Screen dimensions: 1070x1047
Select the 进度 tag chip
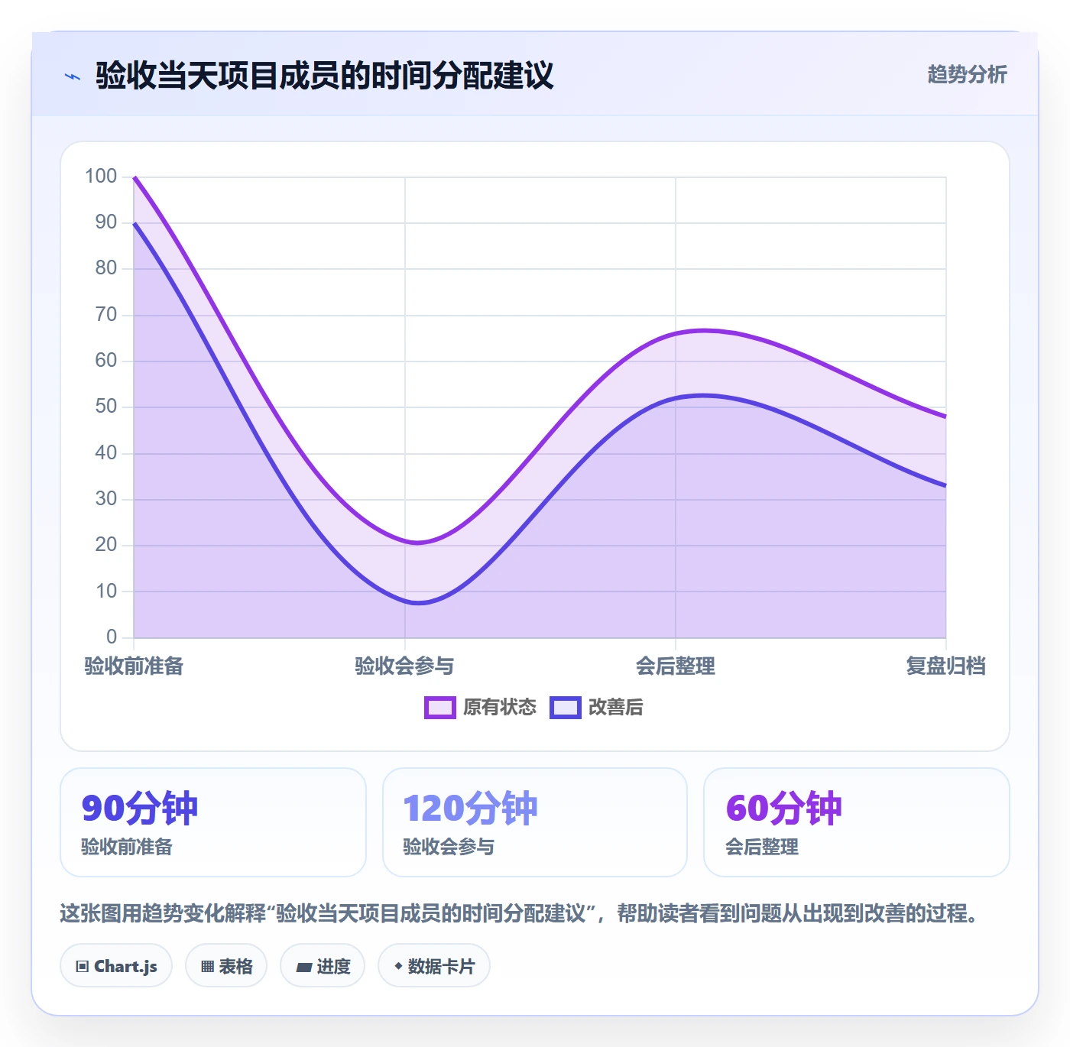pos(323,966)
